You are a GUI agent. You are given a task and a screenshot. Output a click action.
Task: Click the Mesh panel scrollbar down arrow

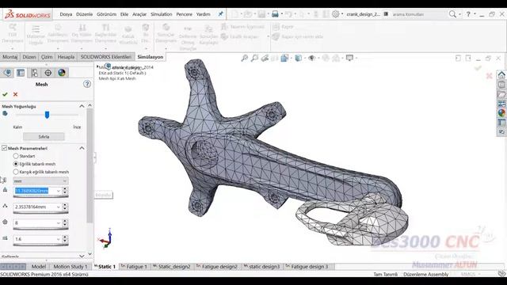90,254
